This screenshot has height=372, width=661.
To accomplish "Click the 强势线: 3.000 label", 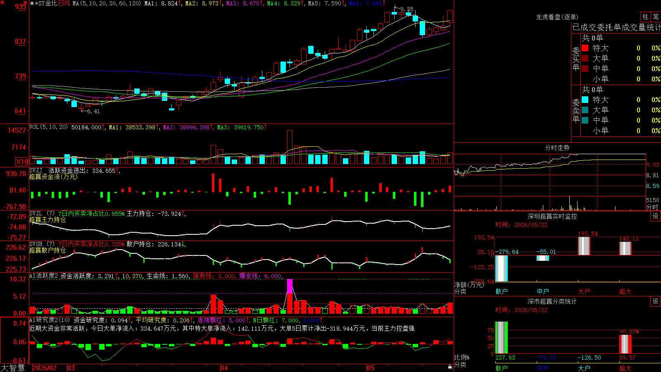I will coord(214,276).
